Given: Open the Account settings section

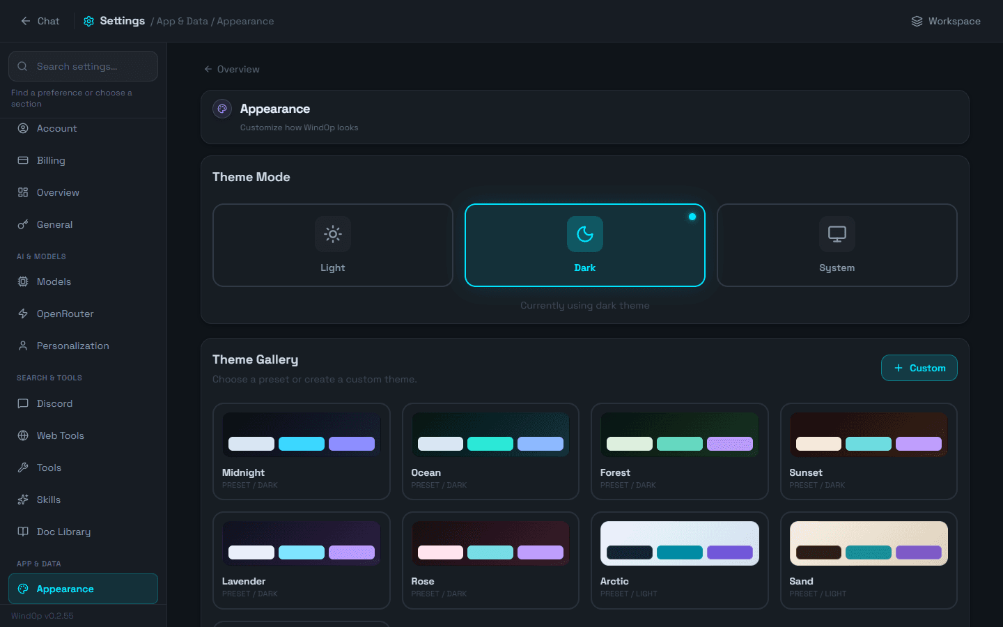Looking at the screenshot, I should 83,128.
